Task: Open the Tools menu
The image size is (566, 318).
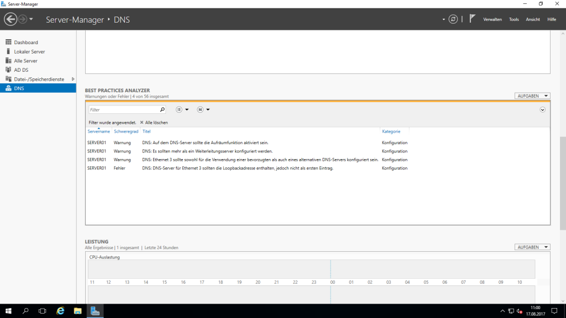Action: coord(513,19)
